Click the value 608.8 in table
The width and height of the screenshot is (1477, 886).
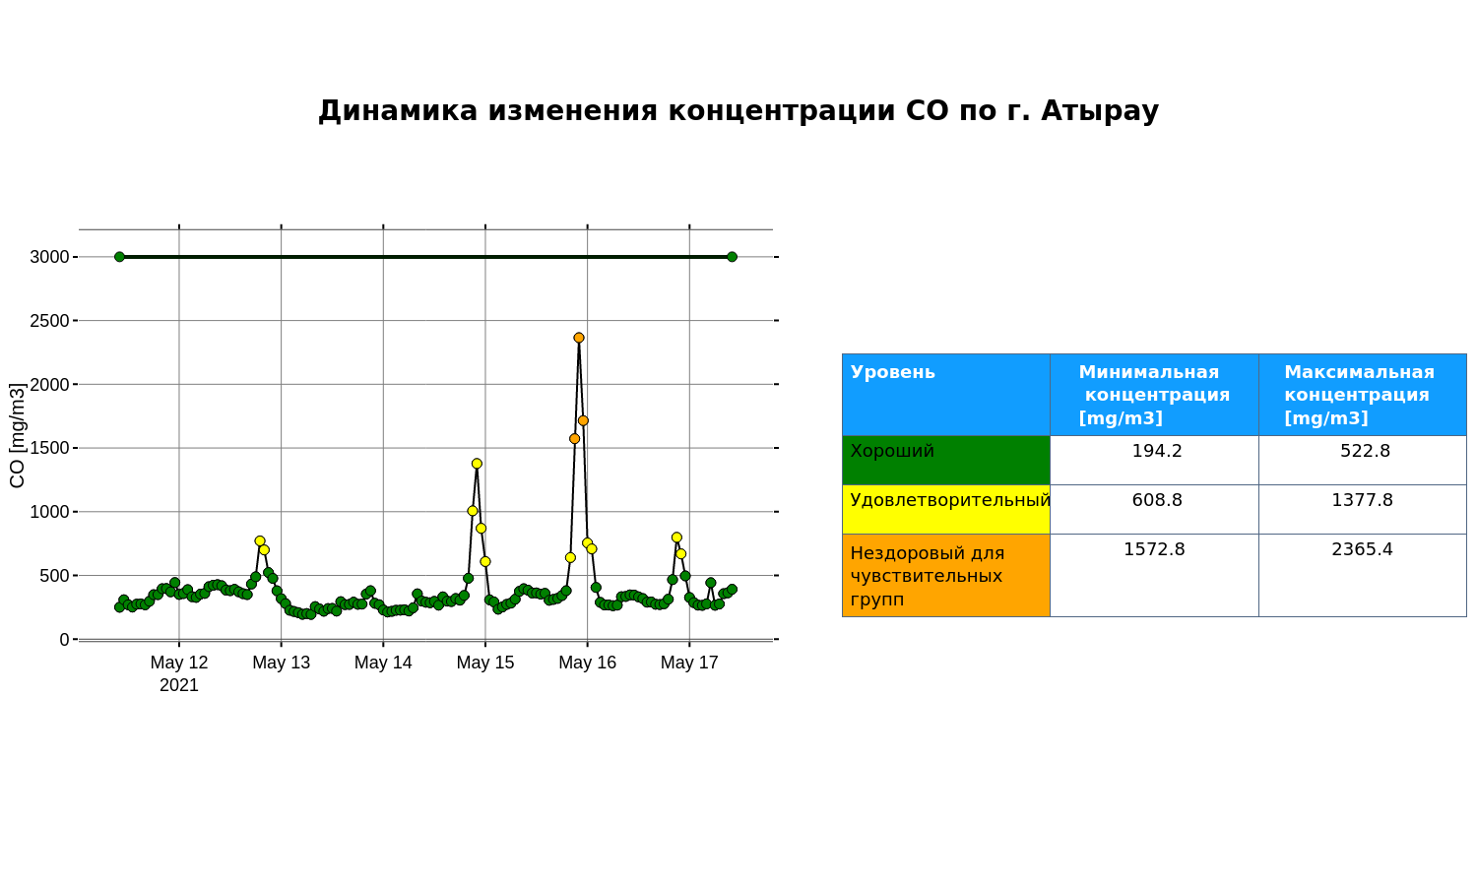coord(1157,500)
